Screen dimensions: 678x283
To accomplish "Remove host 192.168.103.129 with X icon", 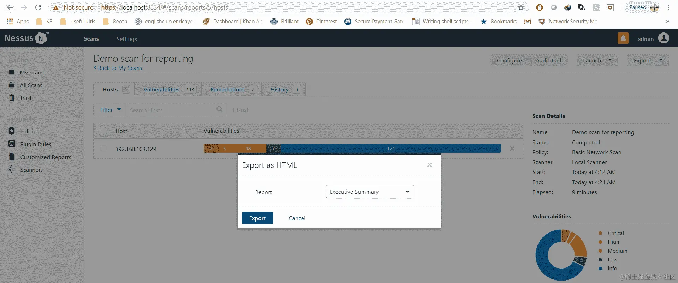I will tap(512, 149).
